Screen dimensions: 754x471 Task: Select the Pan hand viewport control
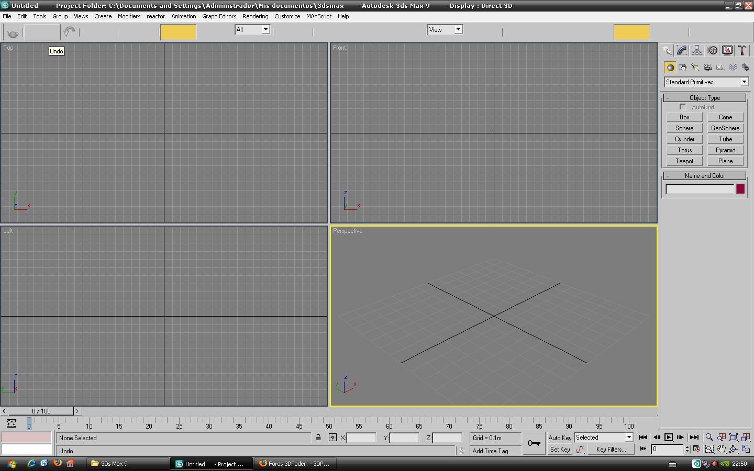click(x=722, y=449)
